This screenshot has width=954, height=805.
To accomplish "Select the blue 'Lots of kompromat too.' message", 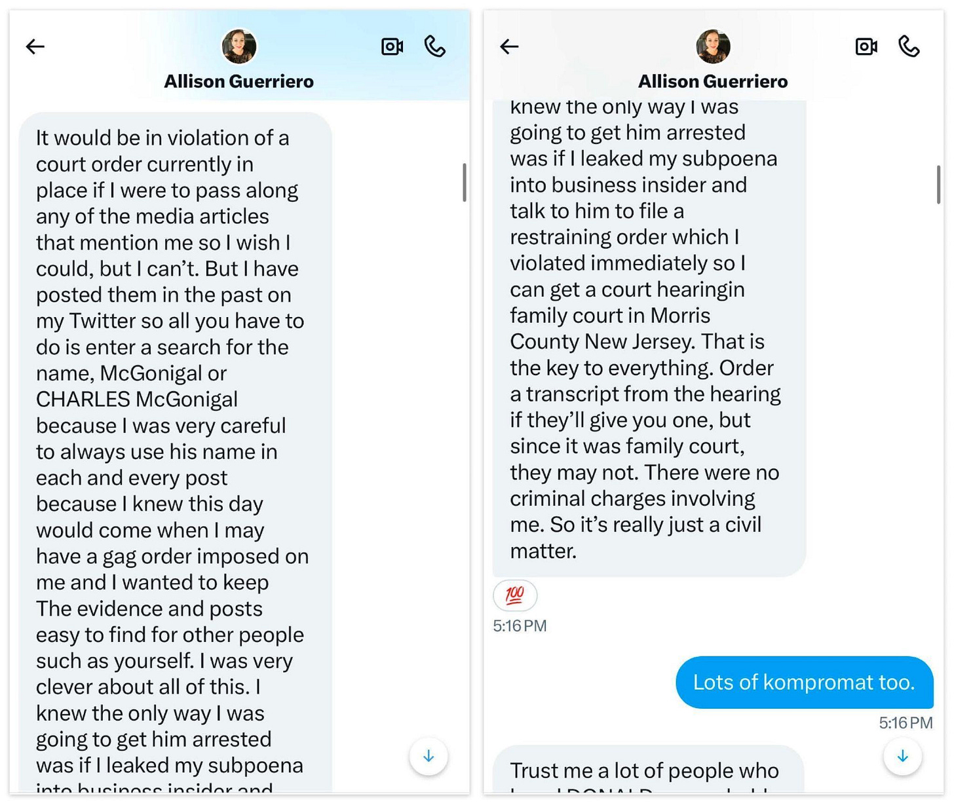I will click(804, 683).
